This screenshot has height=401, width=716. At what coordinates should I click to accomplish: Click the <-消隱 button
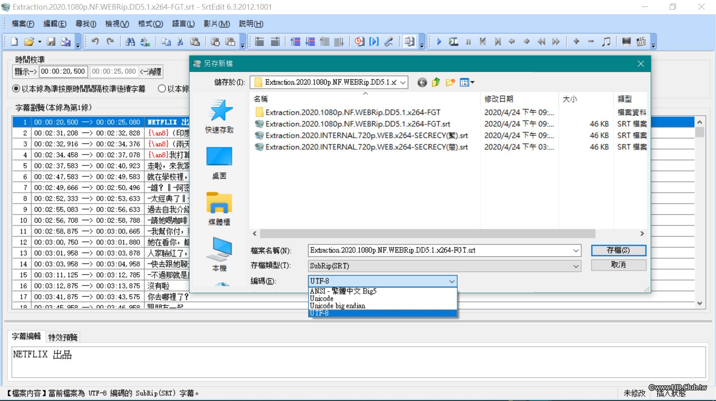pyautogui.click(x=151, y=72)
